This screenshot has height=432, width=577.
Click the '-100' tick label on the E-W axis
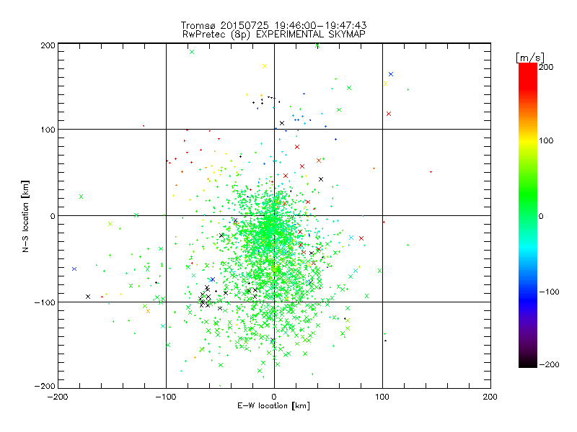point(166,397)
